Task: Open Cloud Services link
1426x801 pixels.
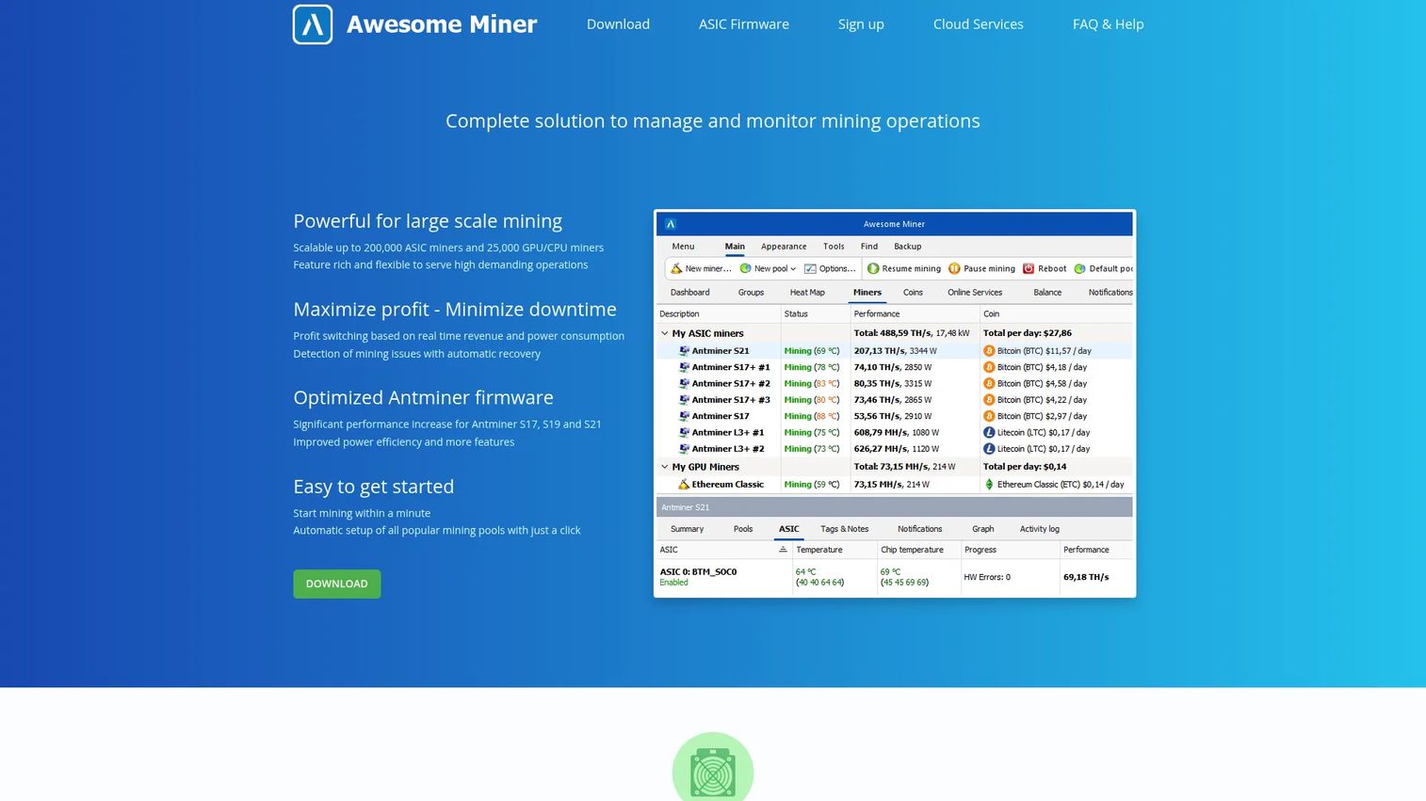Action: coord(979,24)
